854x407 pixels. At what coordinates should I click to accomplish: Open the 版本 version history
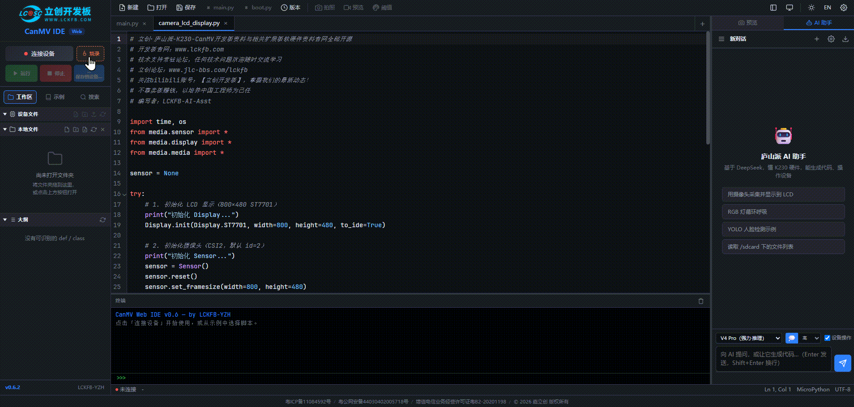coord(290,8)
